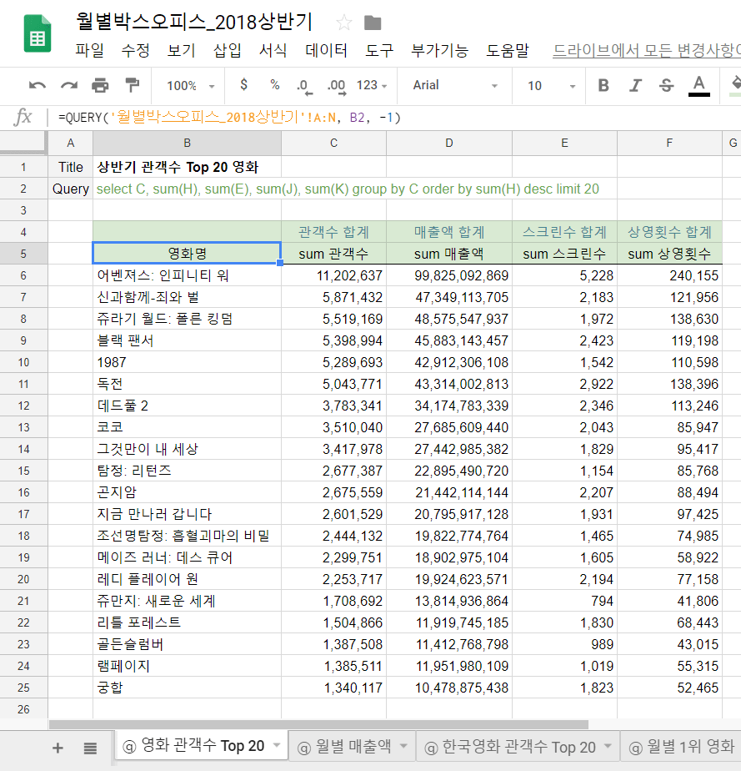This screenshot has width=741, height=771.
Task: Expand the Arial font dropdown
Action: click(455, 85)
